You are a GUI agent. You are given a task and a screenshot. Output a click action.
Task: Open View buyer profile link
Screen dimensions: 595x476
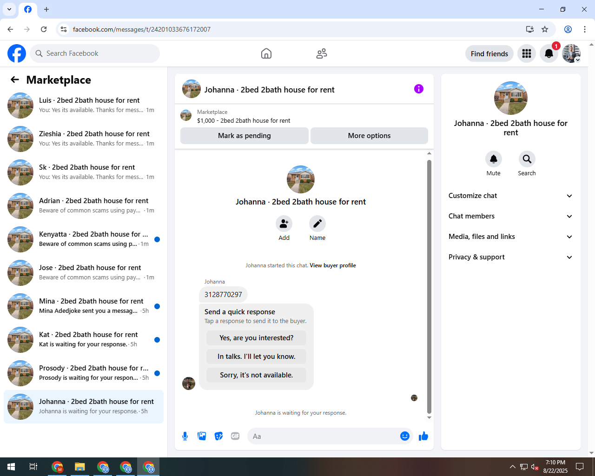333,265
